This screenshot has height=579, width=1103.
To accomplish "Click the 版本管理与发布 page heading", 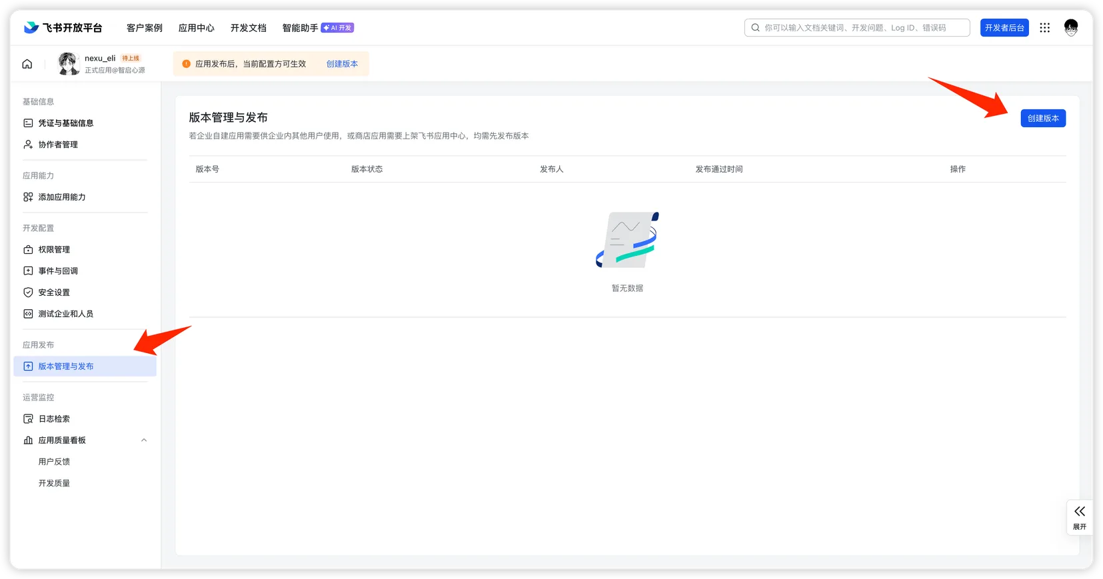I will (x=229, y=118).
